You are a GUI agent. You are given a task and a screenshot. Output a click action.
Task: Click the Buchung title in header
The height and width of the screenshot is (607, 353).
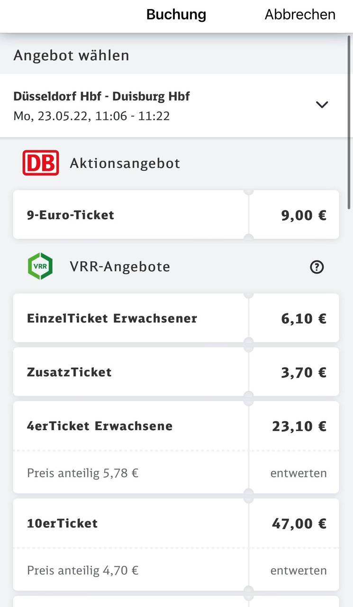176,15
